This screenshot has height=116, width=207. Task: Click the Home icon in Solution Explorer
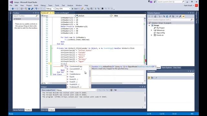coord(155,16)
